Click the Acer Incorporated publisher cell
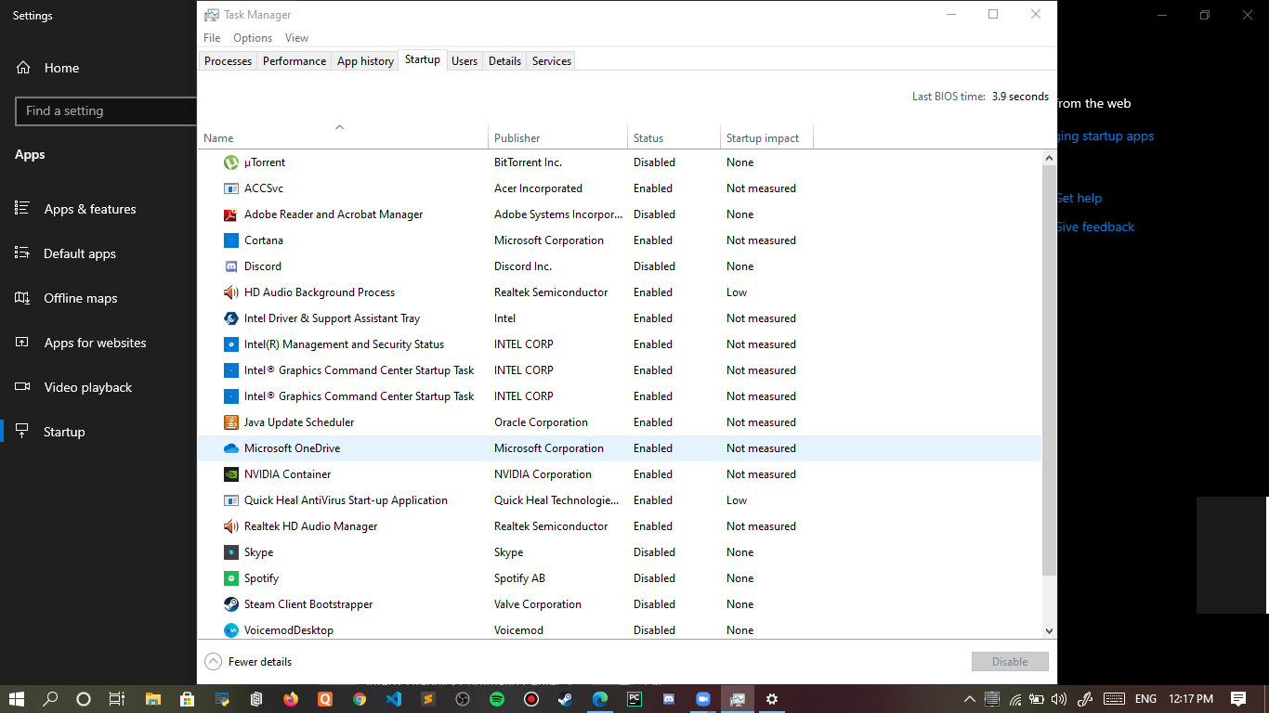 pos(538,188)
